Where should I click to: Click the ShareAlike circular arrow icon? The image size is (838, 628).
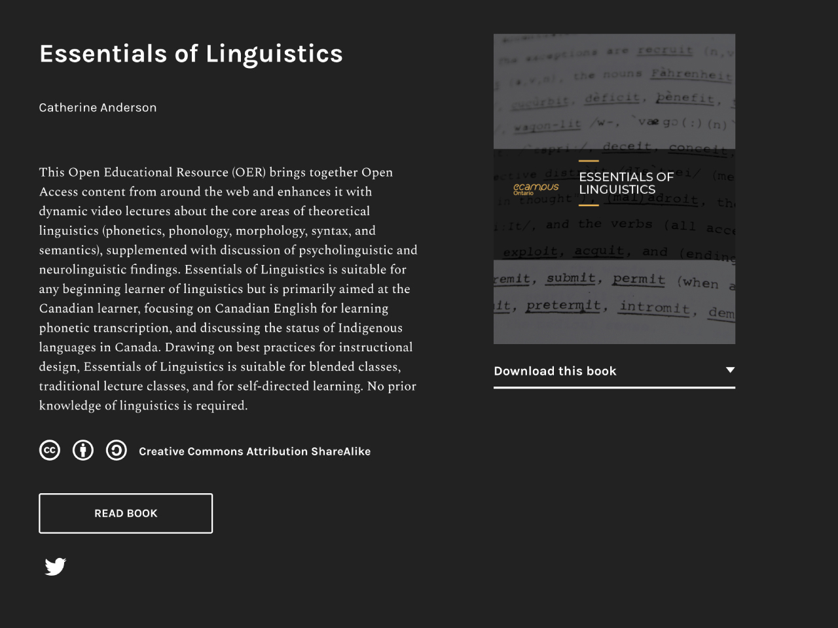(x=117, y=451)
